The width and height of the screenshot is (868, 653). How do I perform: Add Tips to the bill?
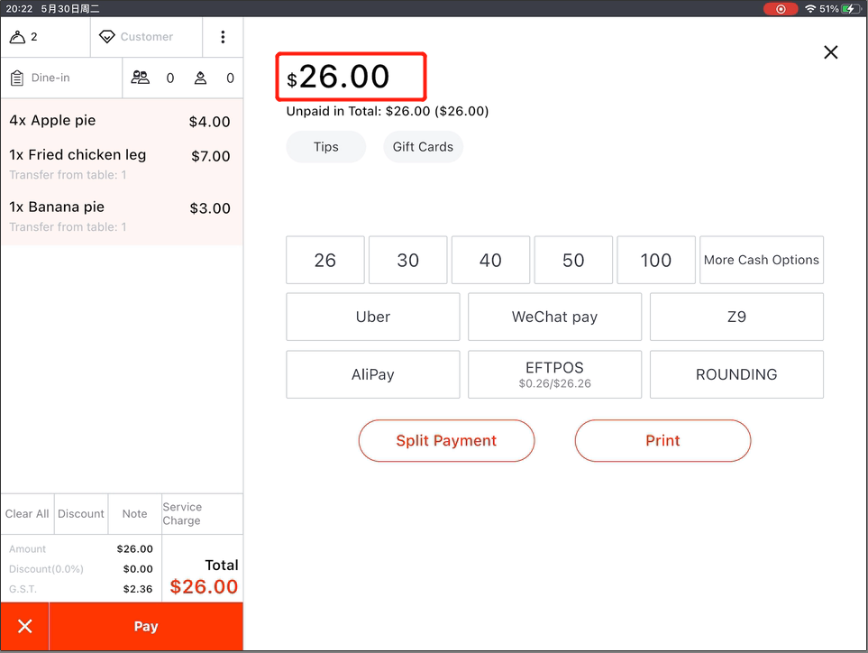[325, 147]
